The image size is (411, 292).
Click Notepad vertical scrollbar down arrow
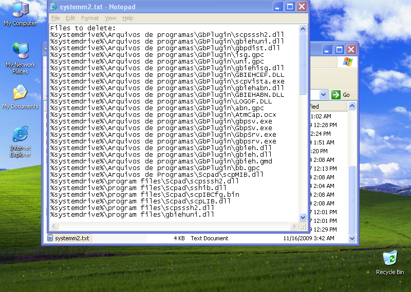[303, 217]
